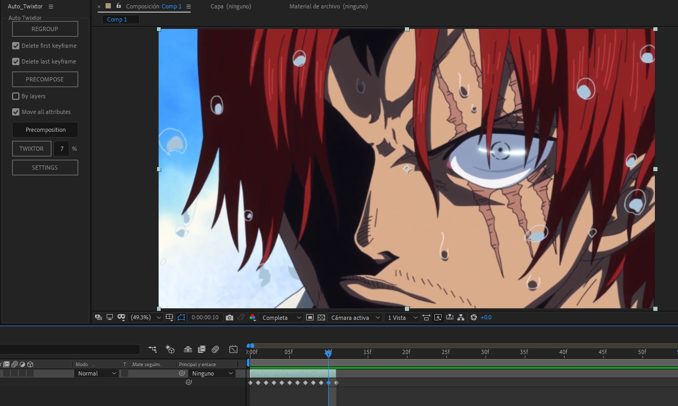Toggle the hide shy layers icon
Viewport: 678px width, 406px height.
[x=187, y=349]
